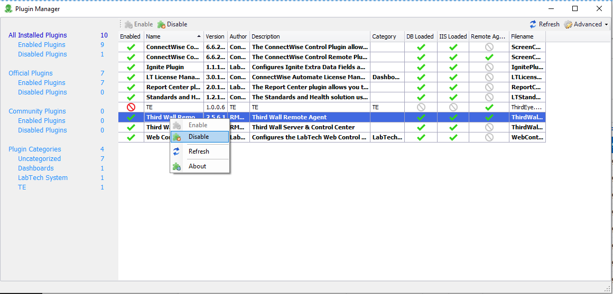Select the Standards and Health description cell
The image size is (613, 294).
310,97
